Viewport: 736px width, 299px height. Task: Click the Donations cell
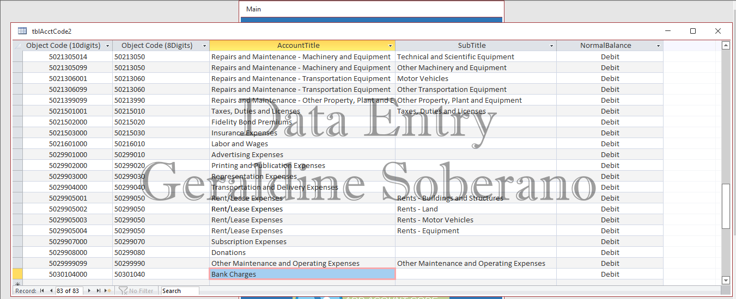click(302, 252)
